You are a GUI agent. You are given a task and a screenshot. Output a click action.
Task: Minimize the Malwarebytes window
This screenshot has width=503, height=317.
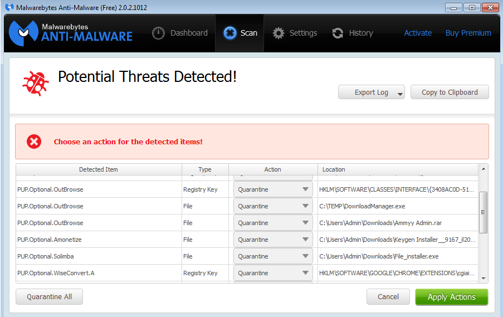point(453,7)
